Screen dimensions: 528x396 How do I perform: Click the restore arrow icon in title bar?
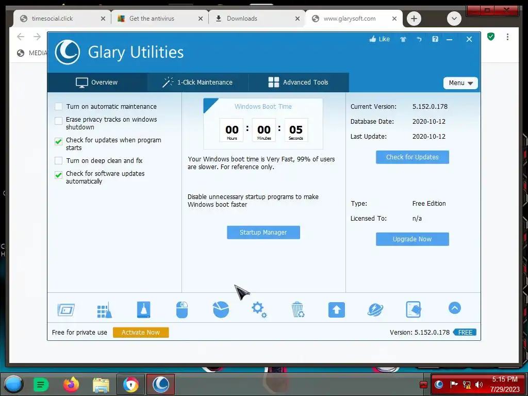click(x=419, y=39)
